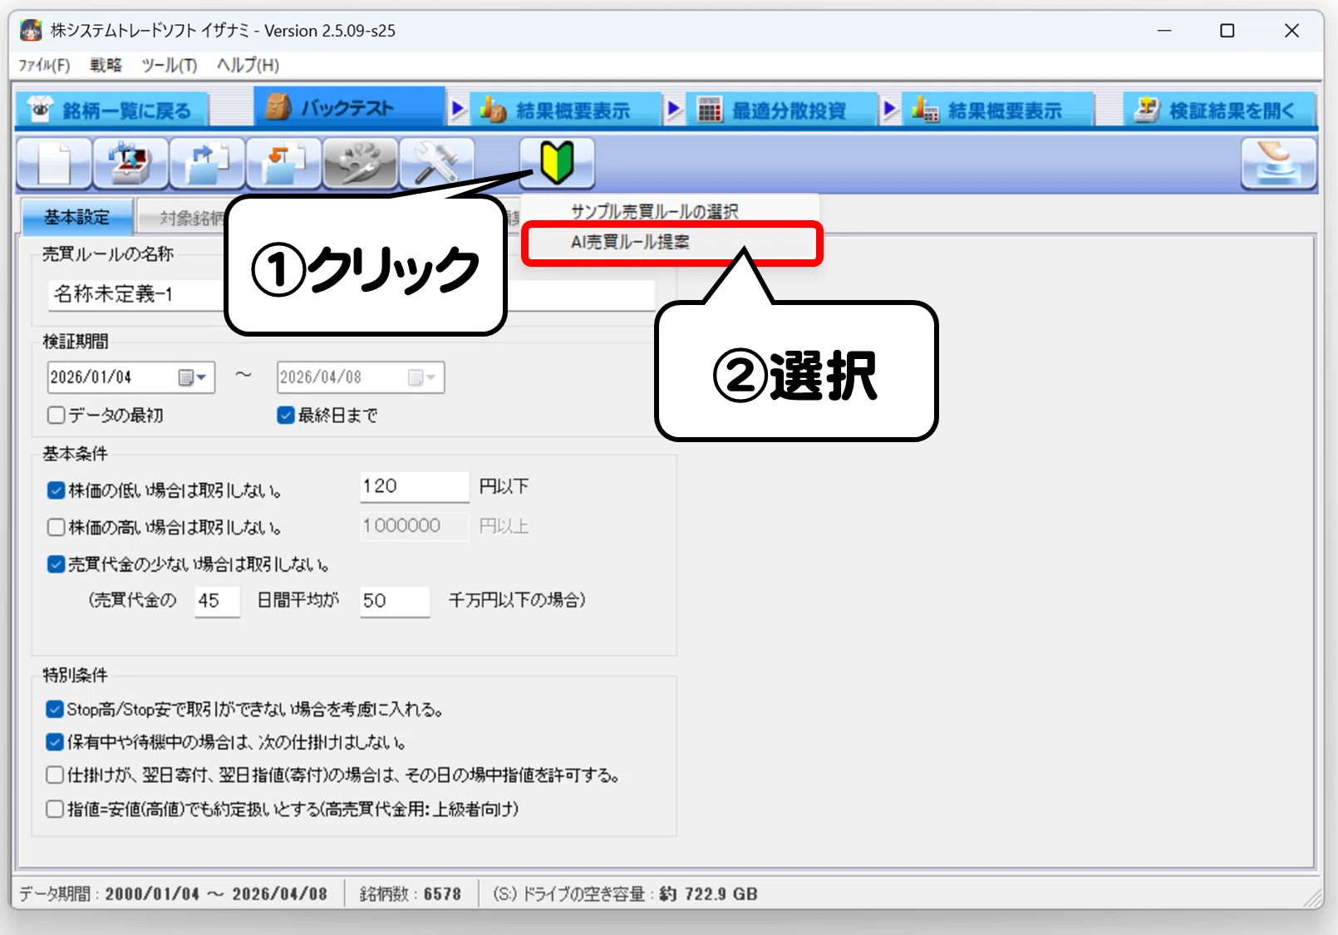The width and height of the screenshot is (1338, 935).
Task: Click the 基本条件 group label
Action: 76,454
